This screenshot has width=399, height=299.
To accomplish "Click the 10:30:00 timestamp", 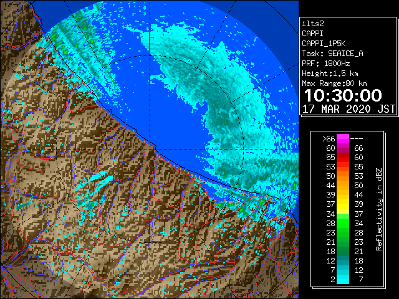I will pos(343,95).
